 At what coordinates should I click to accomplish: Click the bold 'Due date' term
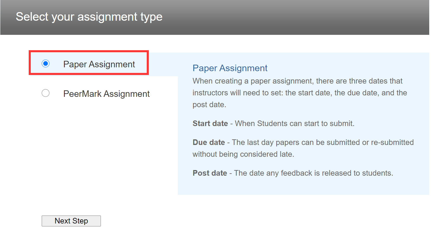pyautogui.click(x=209, y=142)
